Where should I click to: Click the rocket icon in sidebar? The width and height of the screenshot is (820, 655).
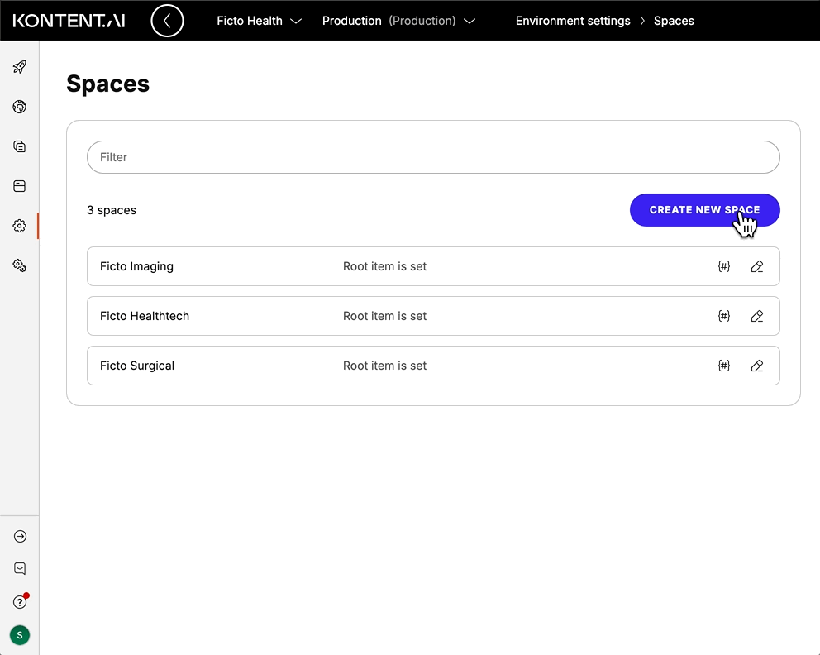pos(20,67)
